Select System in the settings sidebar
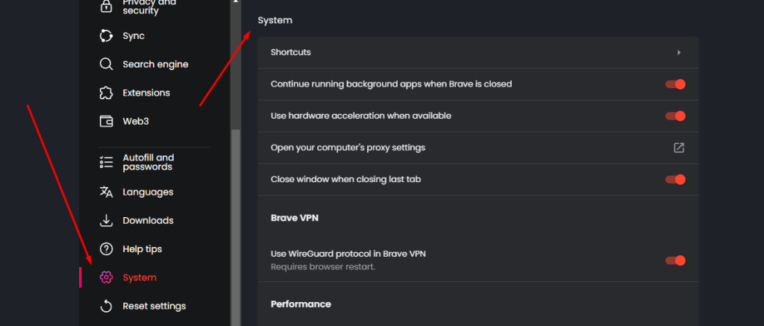764x326 pixels. click(x=140, y=278)
